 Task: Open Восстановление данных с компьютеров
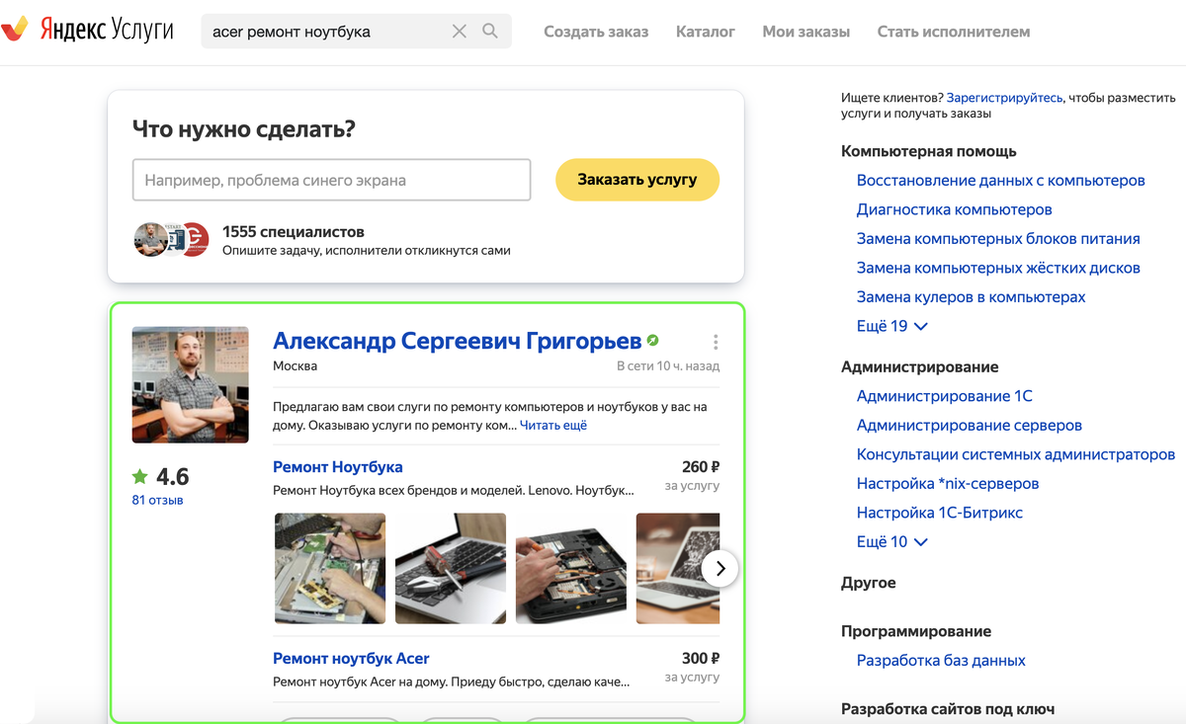click(x=1001, y=181)
